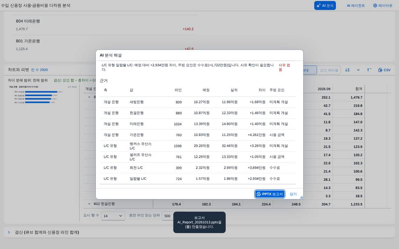The image size is (399, 249).
Task: Click the 일람불 L/C table row
Action: 198,179
